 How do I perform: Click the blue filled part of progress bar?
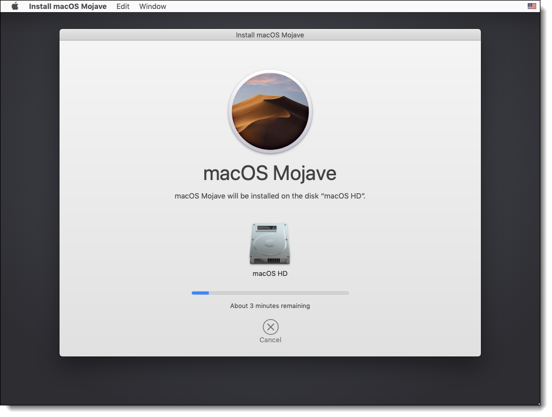coord(200,293)
